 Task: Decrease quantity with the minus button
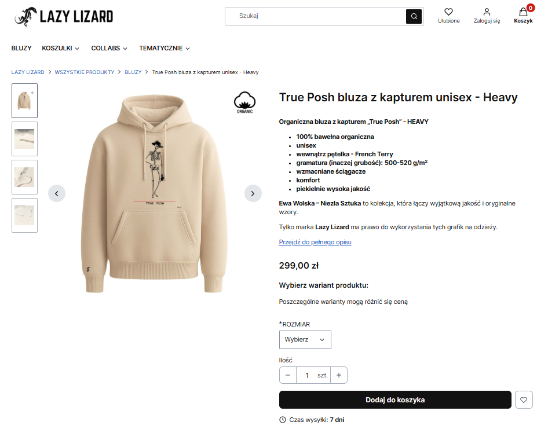pyautogui.click(x=288, y=375)
